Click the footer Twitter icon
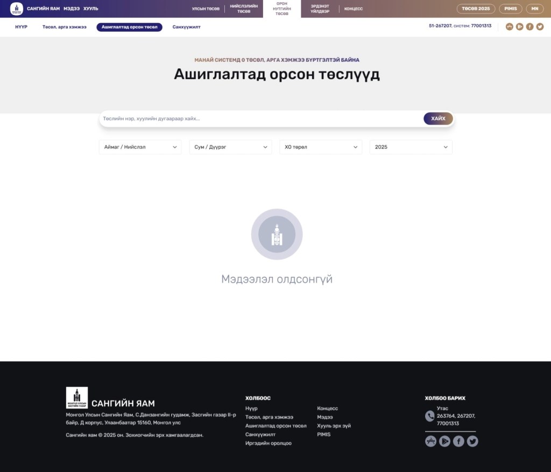 472,441
